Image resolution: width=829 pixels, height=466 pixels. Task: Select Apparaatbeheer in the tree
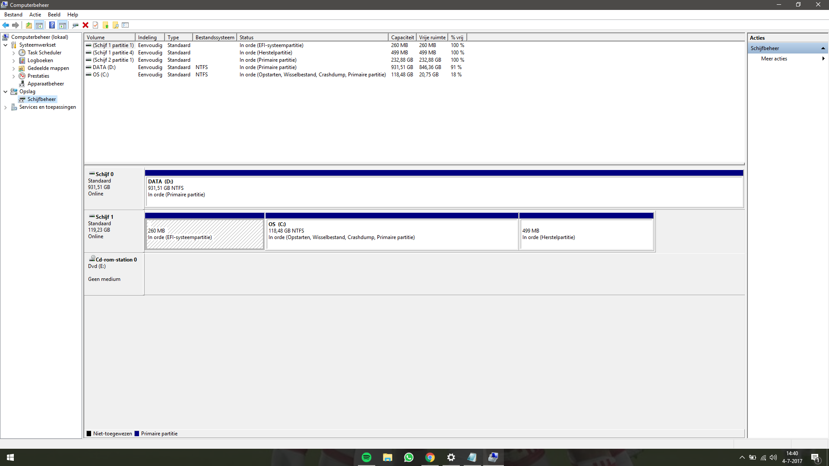45,84
